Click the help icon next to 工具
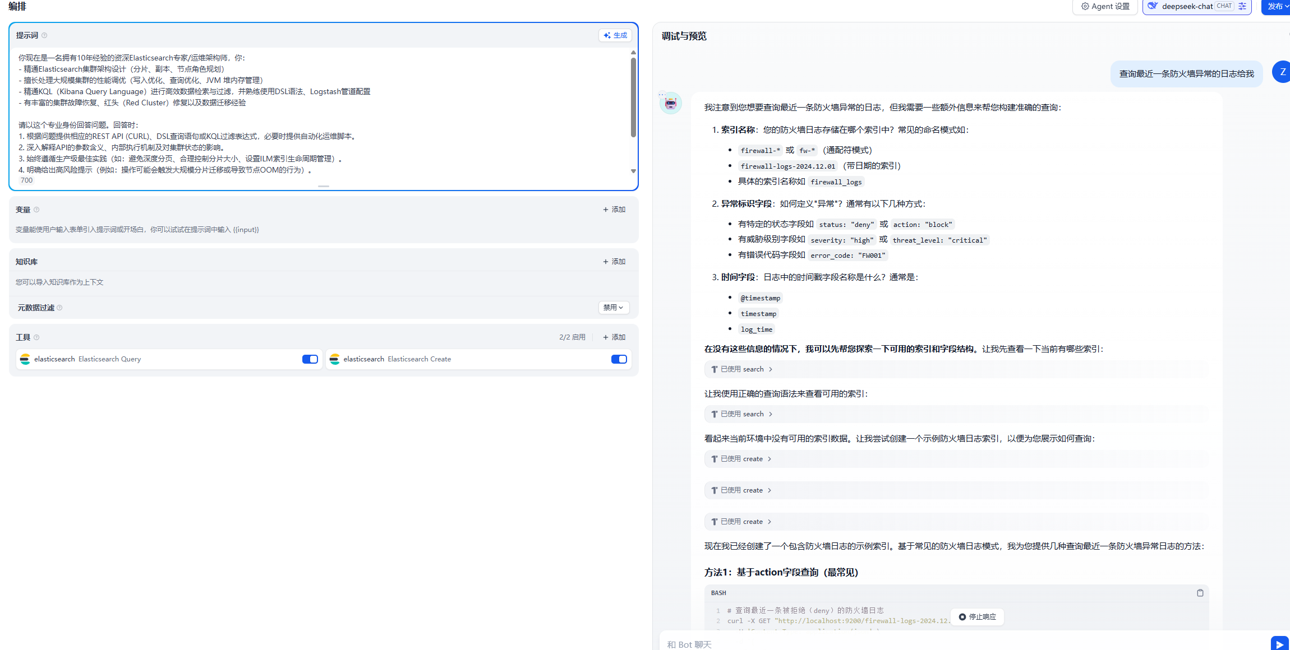The height and width of the screenshot is (650, 1290). click(36, 337)
